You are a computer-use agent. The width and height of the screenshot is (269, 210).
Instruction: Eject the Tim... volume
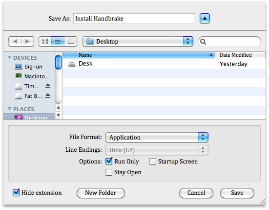pyautogui.click(x=48, y=86)
